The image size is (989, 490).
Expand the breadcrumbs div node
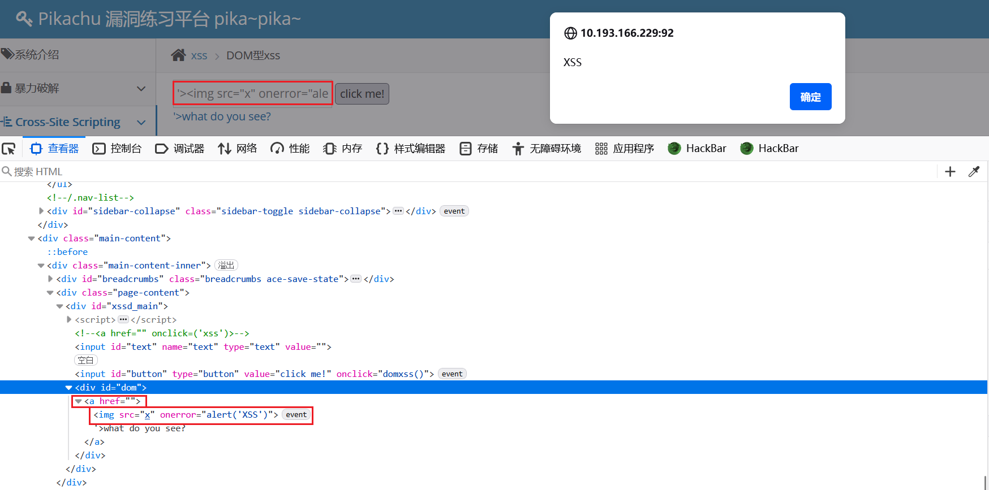(x=50, y=279)
